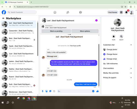Viewport: 137px width, 109px height.
Task: Click the chat messages scrollbar
Action: [x=99, y=65]
